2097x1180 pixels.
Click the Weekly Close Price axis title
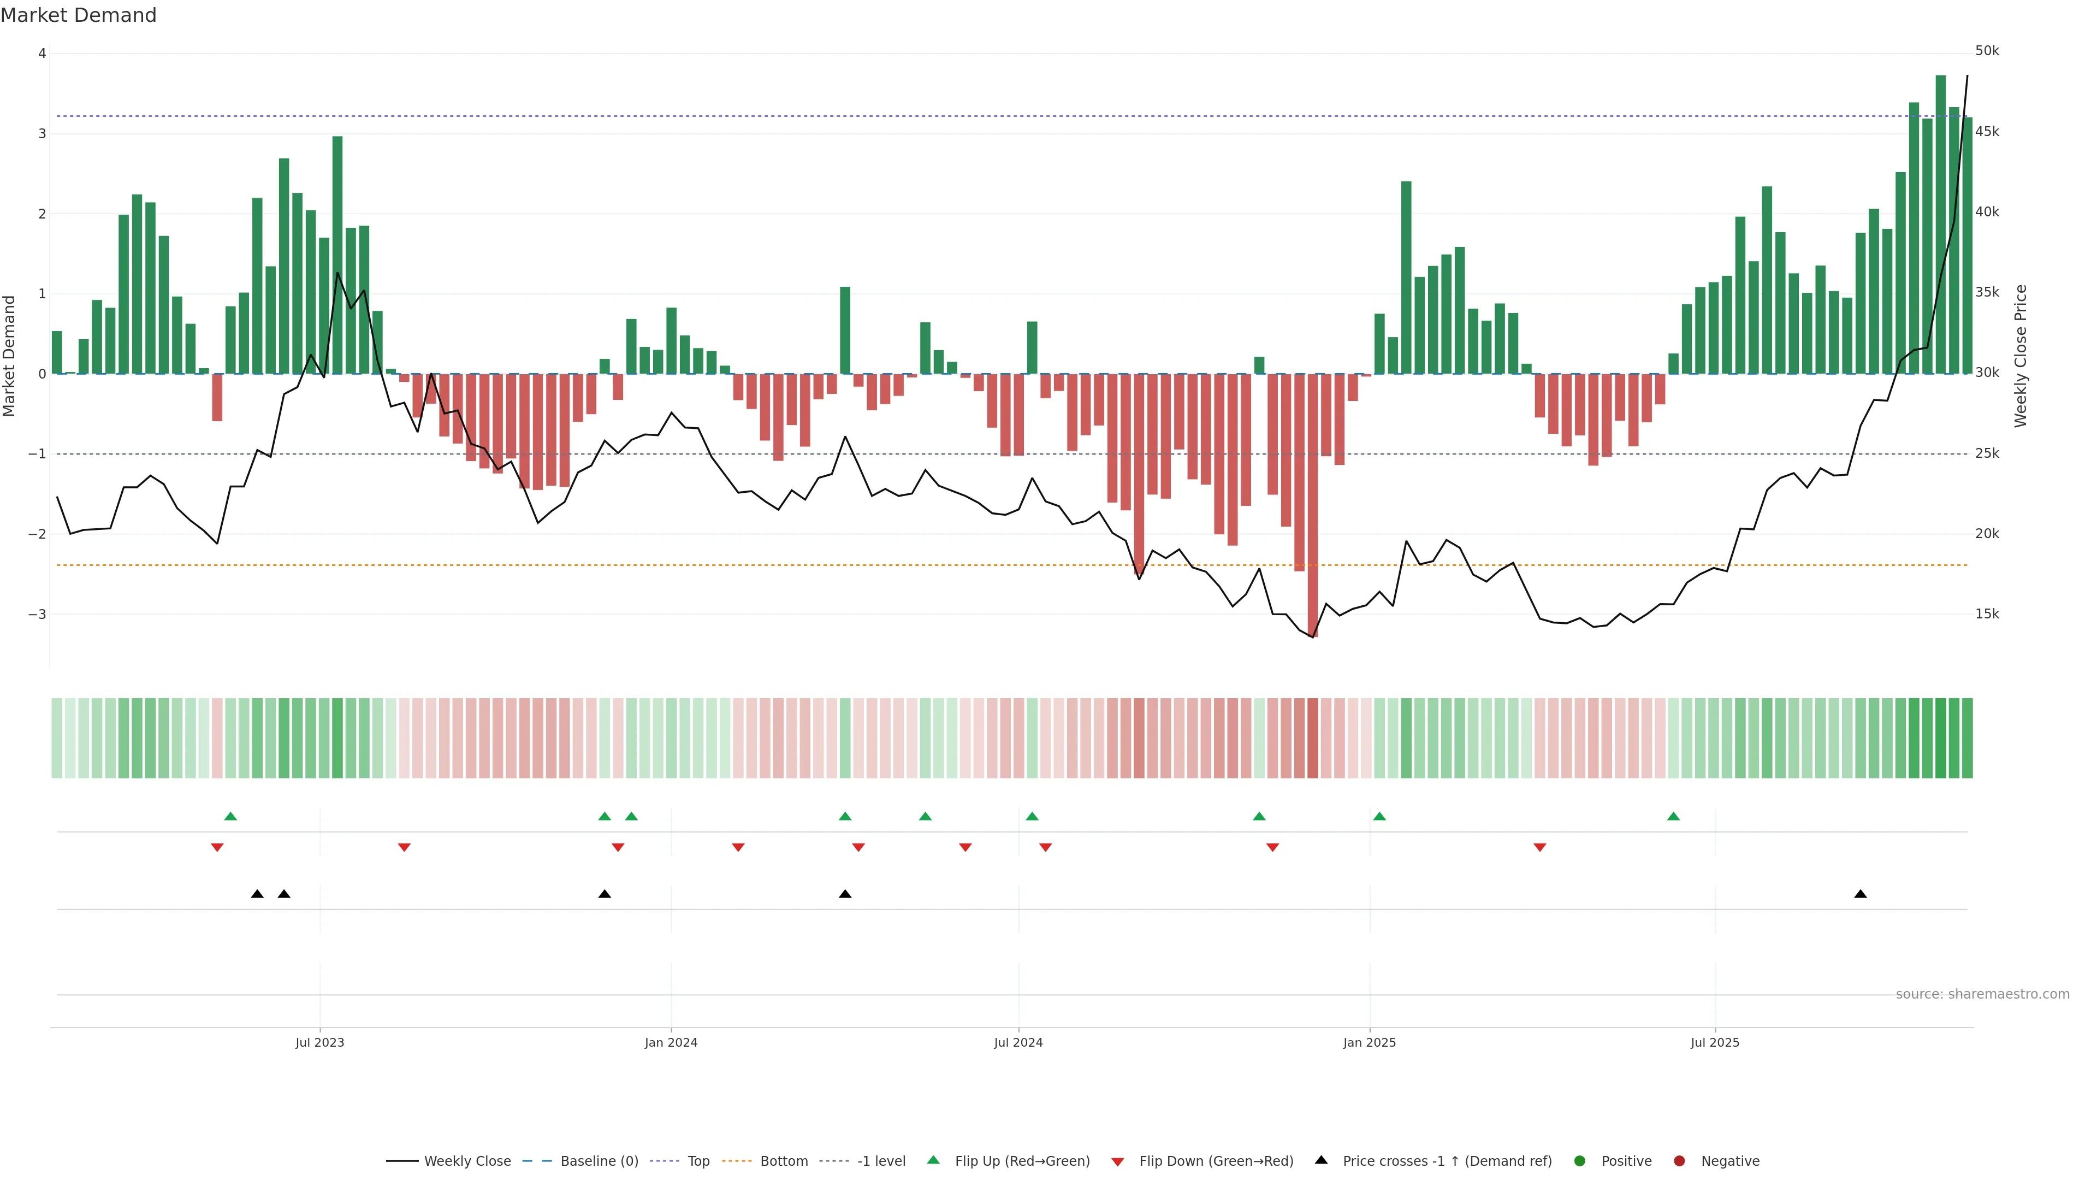tap(2021, 356)
